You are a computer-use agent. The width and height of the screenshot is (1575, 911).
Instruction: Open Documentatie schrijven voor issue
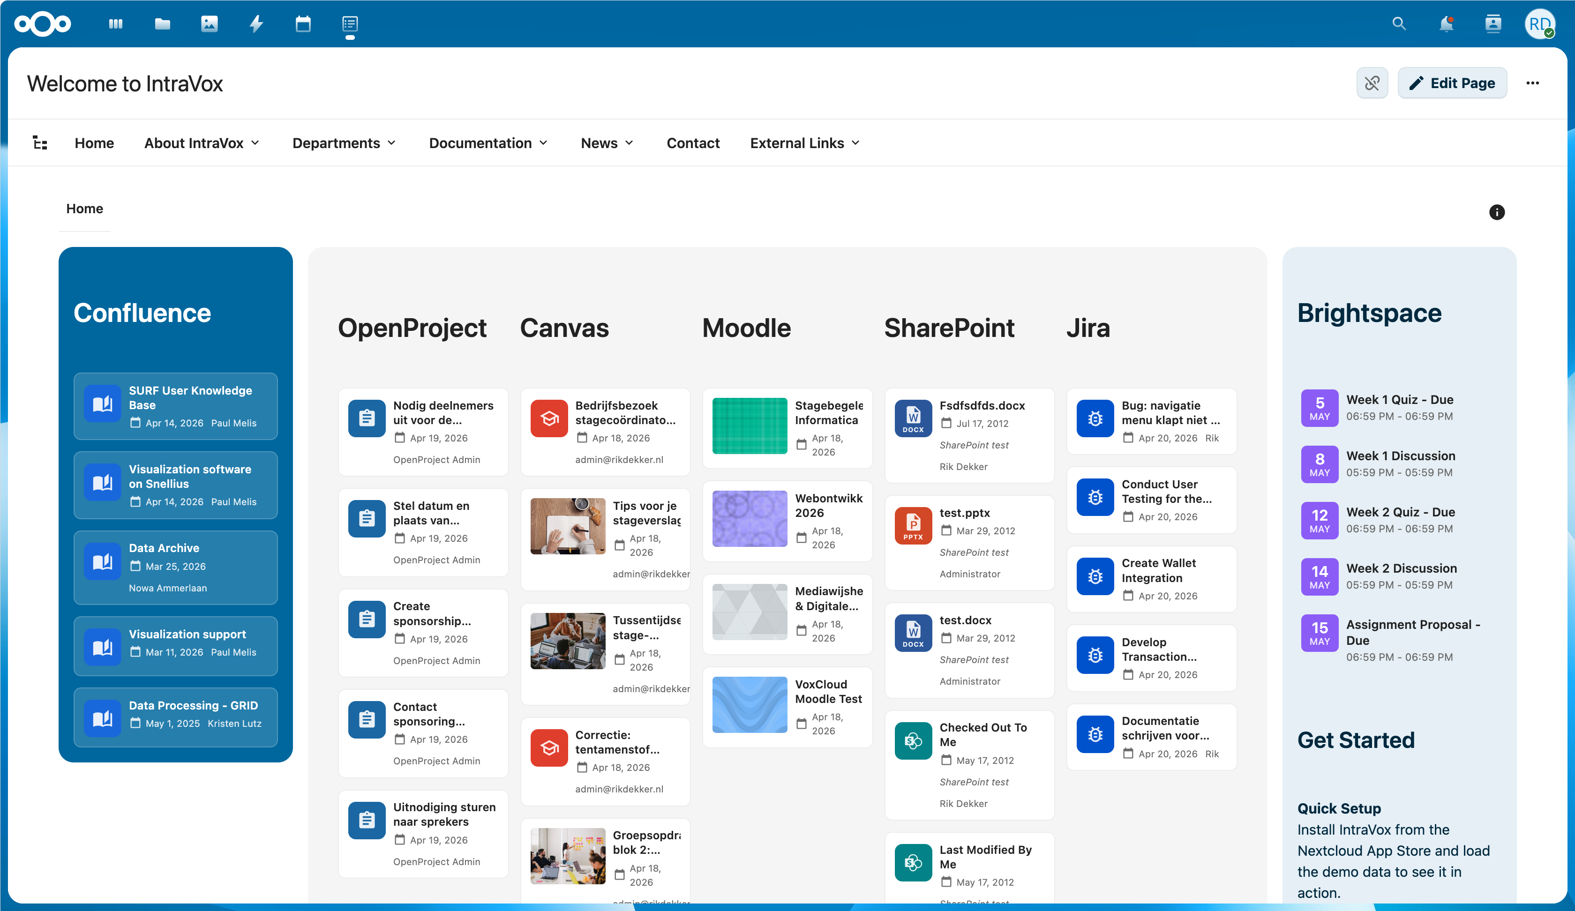click(x=1152, y=737)
